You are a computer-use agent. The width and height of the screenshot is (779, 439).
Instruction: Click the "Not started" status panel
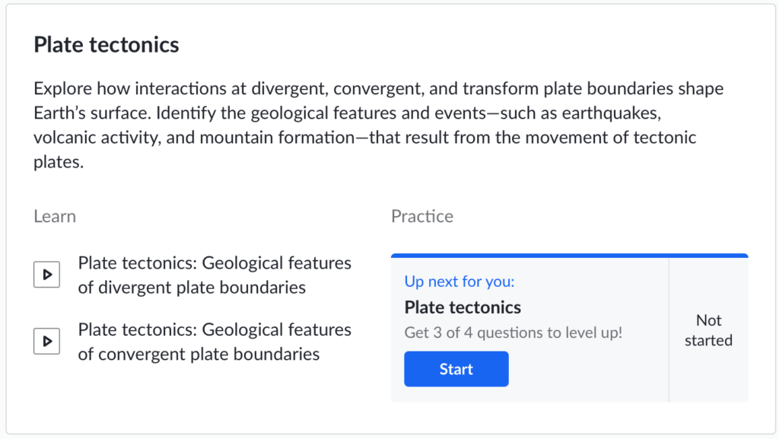(708, 330)
